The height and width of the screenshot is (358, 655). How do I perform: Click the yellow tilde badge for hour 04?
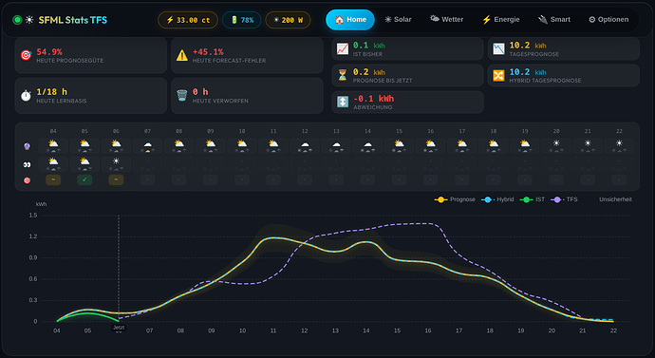click(53, 179)
